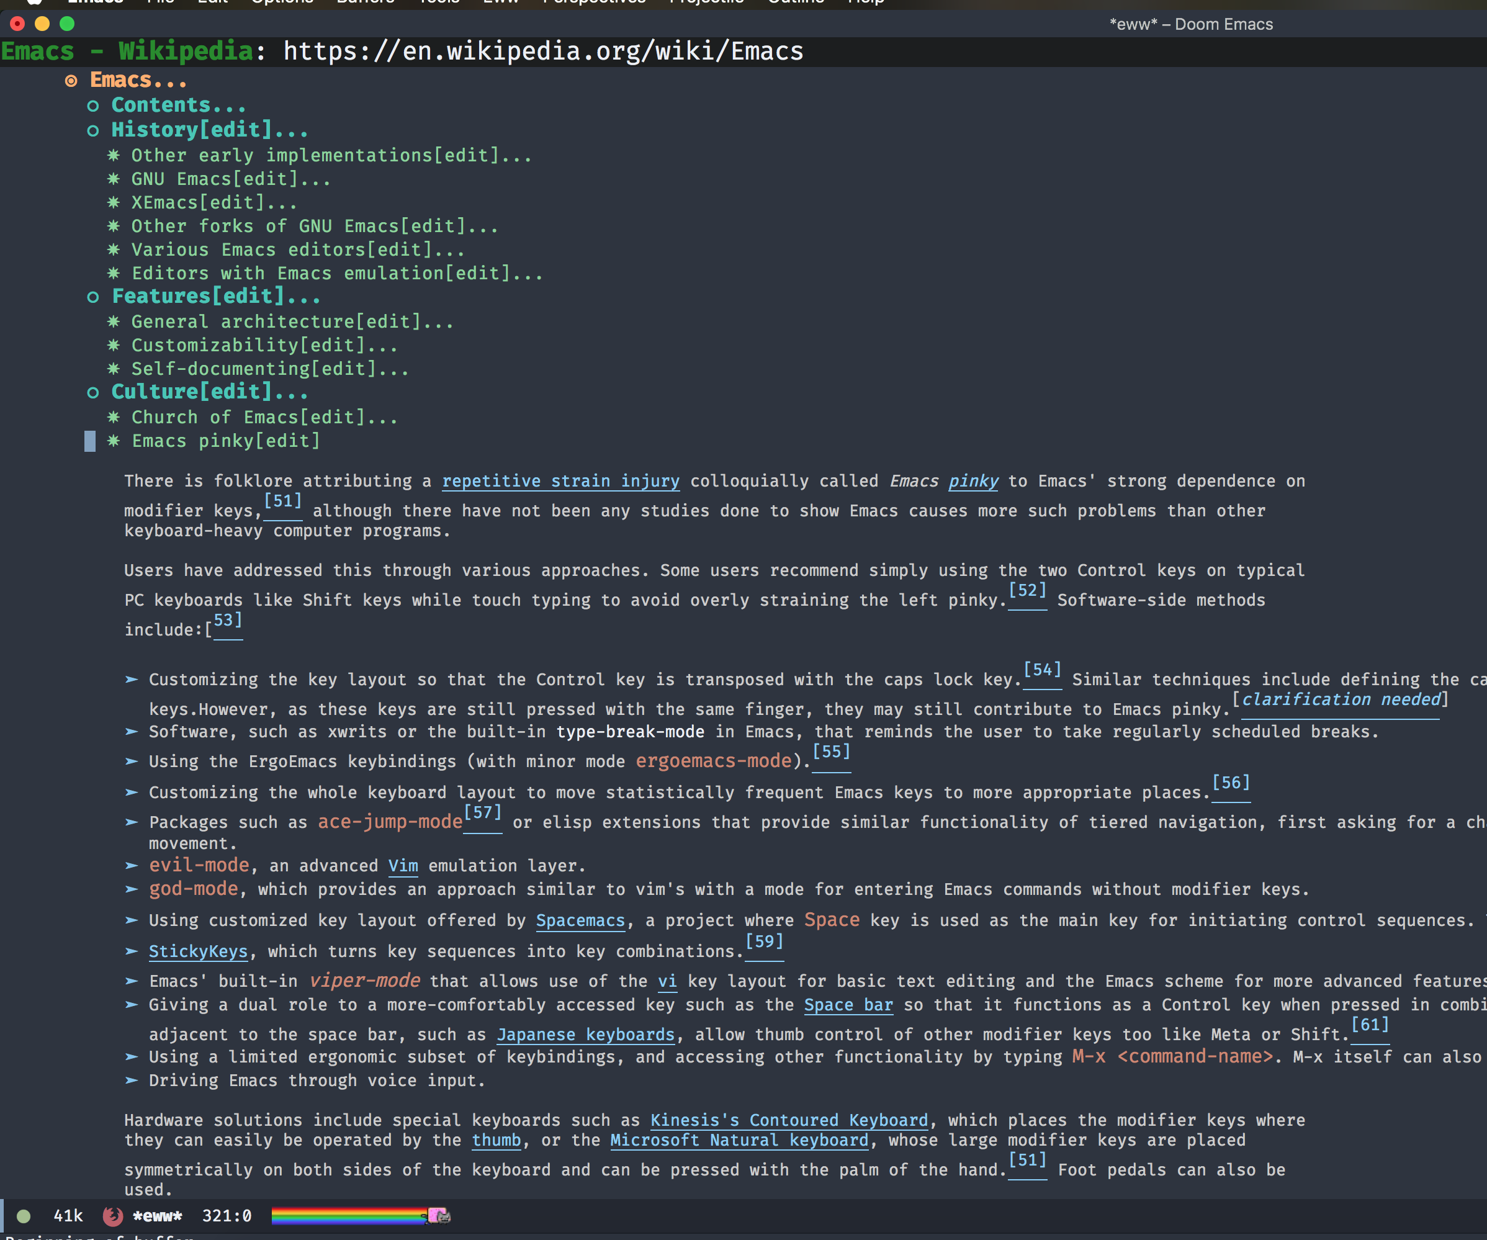The height and width of the screenshot is (1240, 1487).
Task: Open the Kinesis's Contoured Keyboard link
Action: 788,1120
